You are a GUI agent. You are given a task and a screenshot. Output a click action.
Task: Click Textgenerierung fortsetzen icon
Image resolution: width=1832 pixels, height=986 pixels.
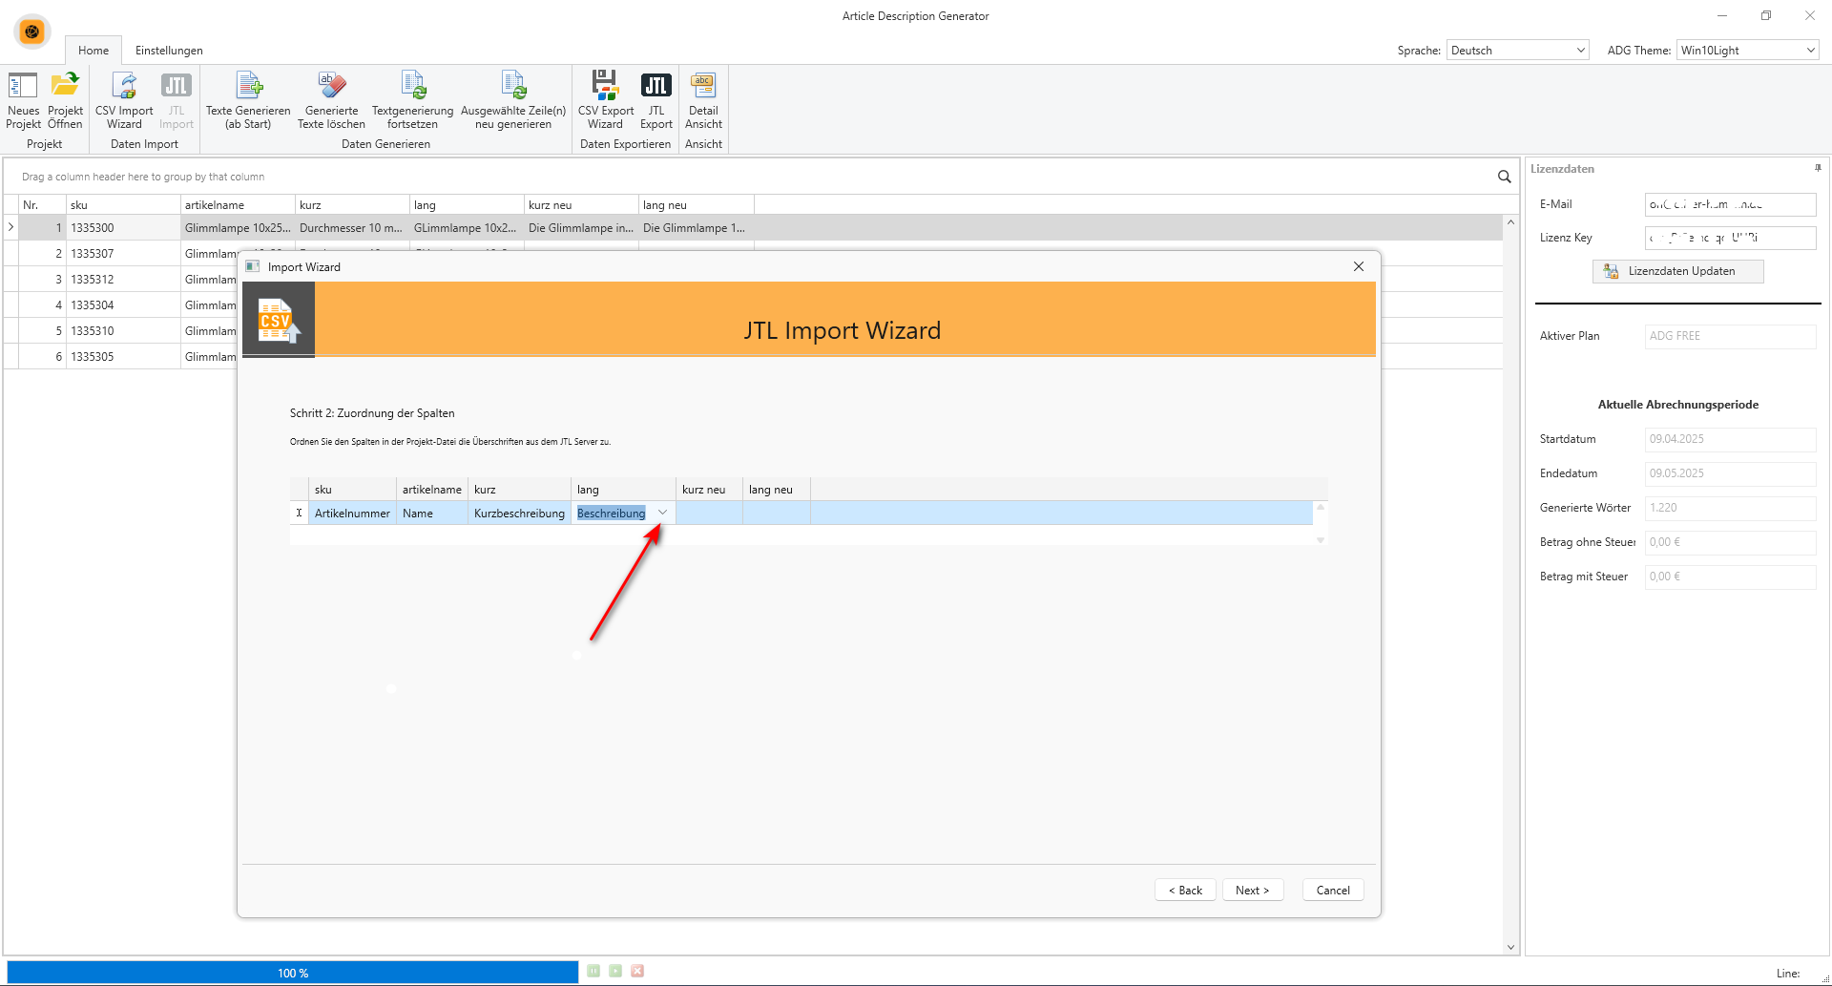[x=412, y=99]
